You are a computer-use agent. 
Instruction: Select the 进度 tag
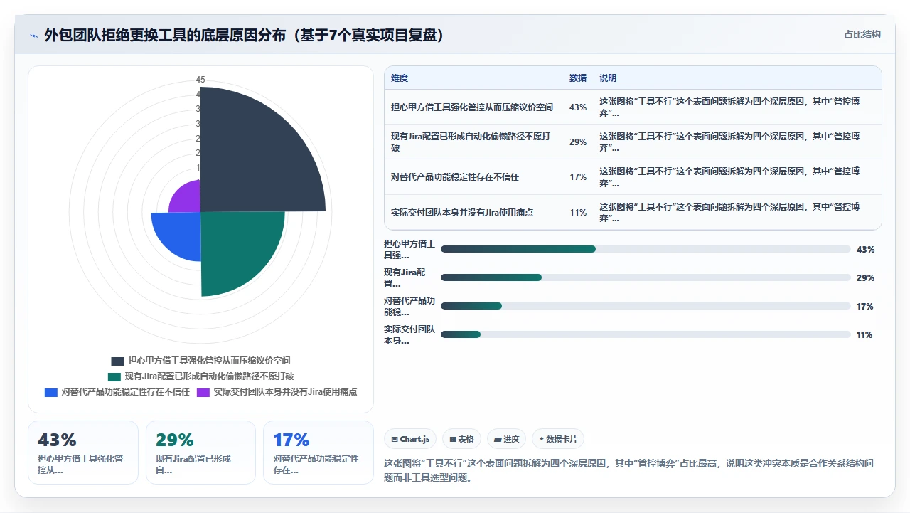(x=507, y=439)
